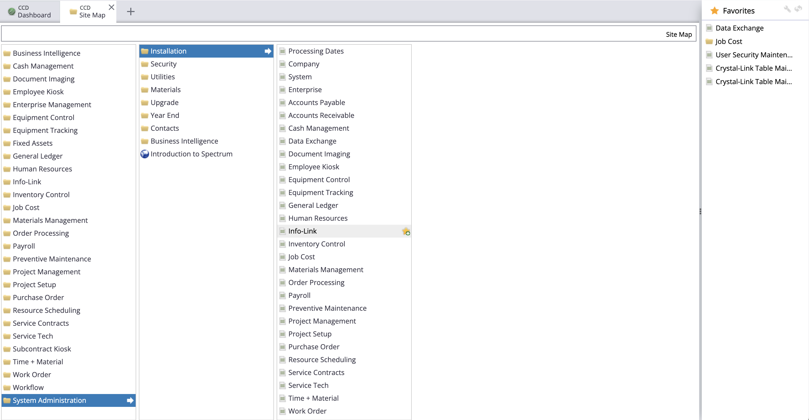The image size is (809, 420).
Task: Add a new tab with plus button
Action: point(131,12)
